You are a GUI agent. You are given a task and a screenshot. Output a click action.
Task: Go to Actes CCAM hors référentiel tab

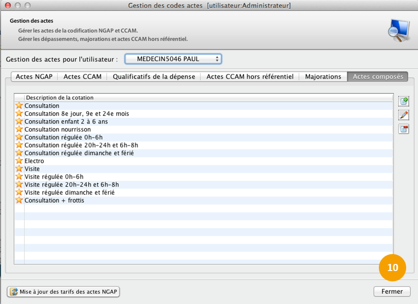tap(250, 76)
